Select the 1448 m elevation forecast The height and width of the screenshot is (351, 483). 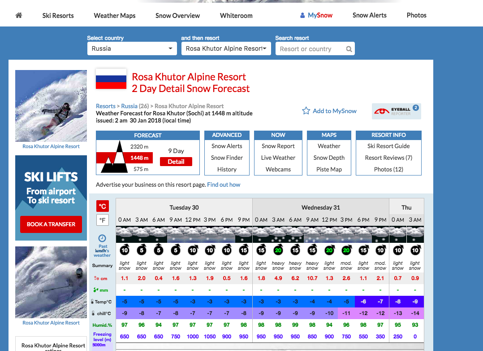point(139,158)
